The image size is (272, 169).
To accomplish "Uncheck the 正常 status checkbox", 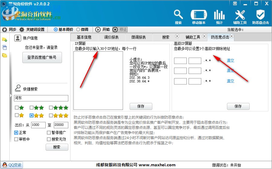I will (16, 133).
